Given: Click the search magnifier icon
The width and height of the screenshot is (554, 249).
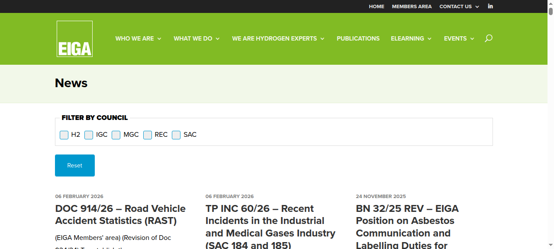Looking at the screenshot, I should [489, 38].
